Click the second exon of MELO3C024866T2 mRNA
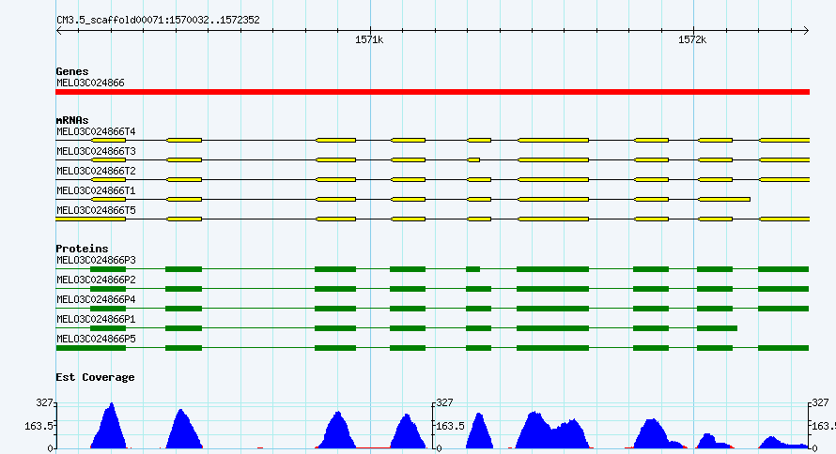 (x=184, y=179)
